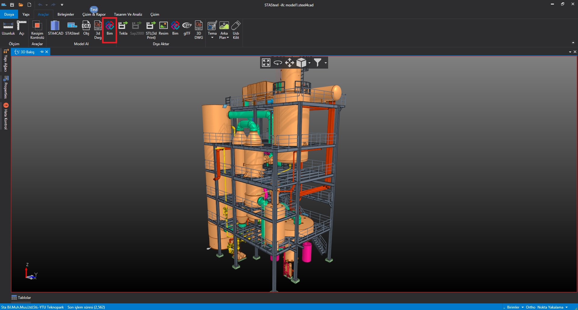Click the zoom extents viewport icon
The image size is (578, 310).
click(x=266, y=63)
